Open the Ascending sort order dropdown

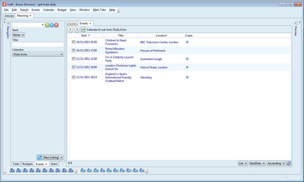(x=276, y=163)
